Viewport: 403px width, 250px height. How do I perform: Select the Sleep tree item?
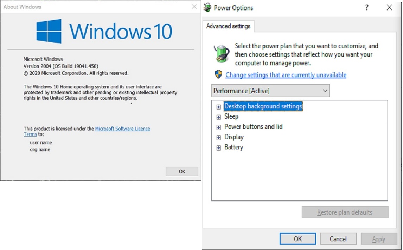point(231,117)
